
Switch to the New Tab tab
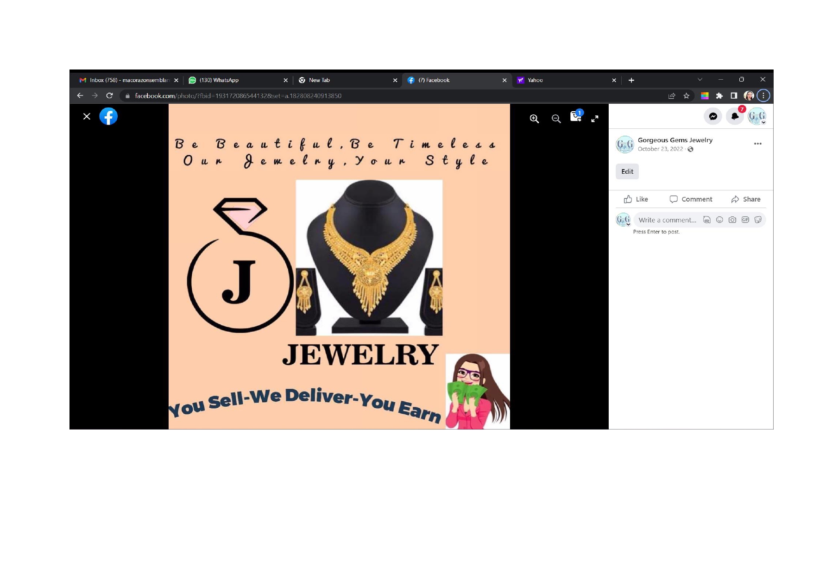click(x=347, y=80)
